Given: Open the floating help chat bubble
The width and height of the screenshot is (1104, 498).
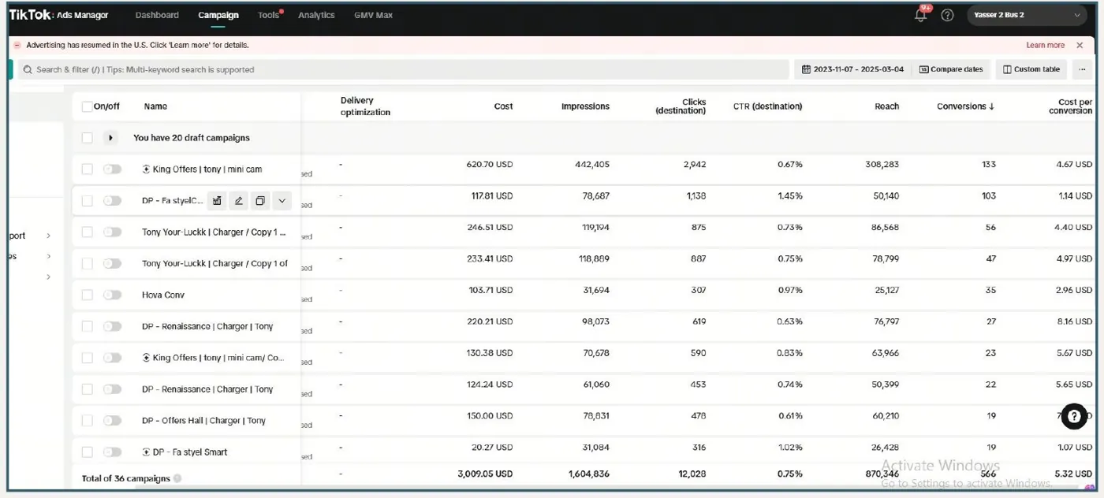Looking at the screenshot, I should point(1074,416).
